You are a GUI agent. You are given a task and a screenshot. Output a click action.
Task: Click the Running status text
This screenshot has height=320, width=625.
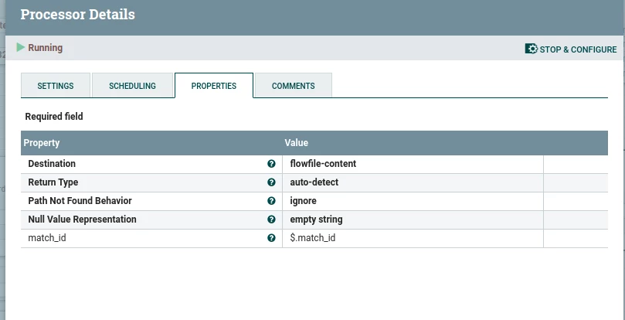point(45,48)
